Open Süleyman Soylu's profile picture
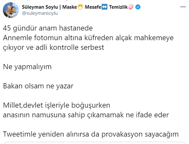189x144 pixels. coord(11,10)
